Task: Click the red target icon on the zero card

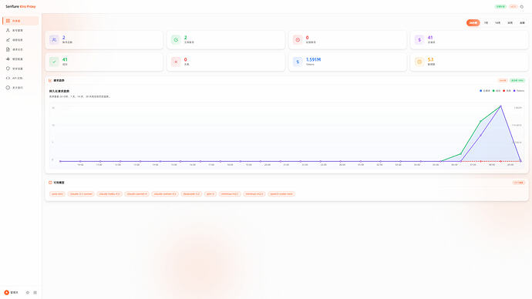Action: pyautogui.click(x=298, y=39)
